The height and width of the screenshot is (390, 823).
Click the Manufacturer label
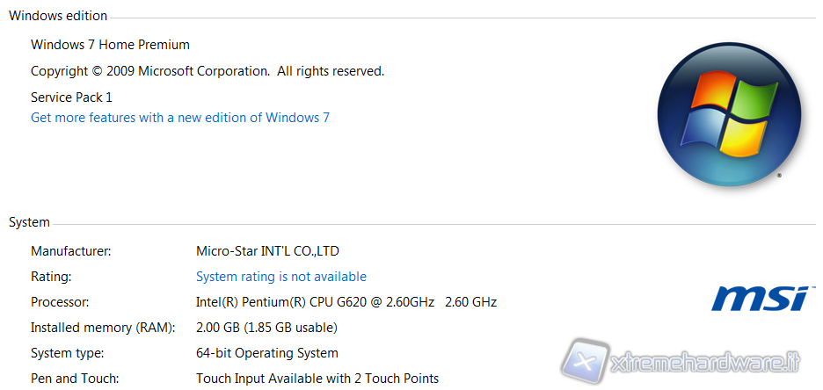[71, 251]
